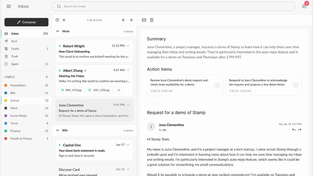The image size is (313, 176).
Task: Open the hamburger menu
Action: (x=9, y=6)
